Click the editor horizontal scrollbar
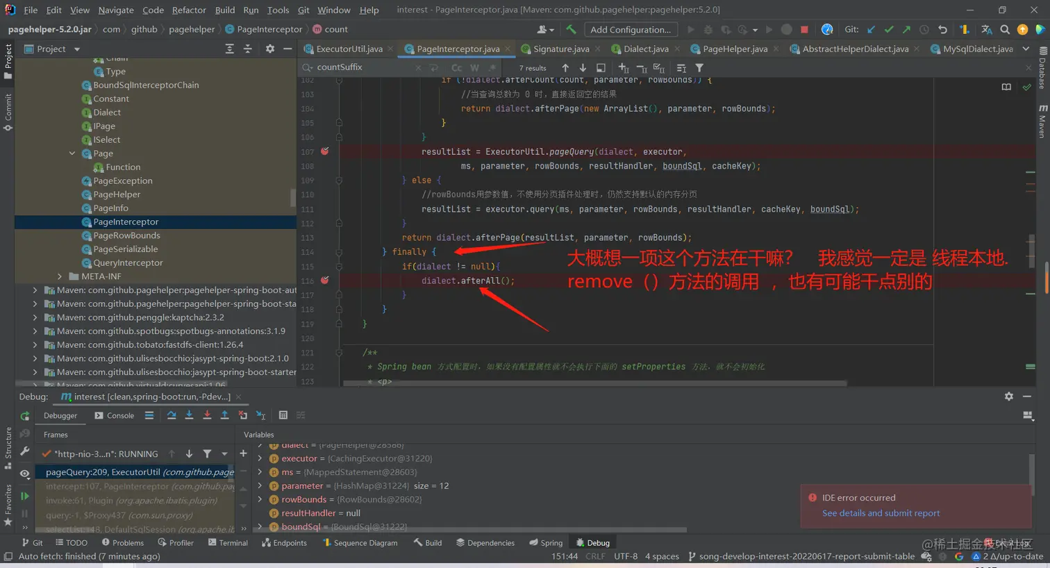 pyautogui.click(x=594, y=383)
